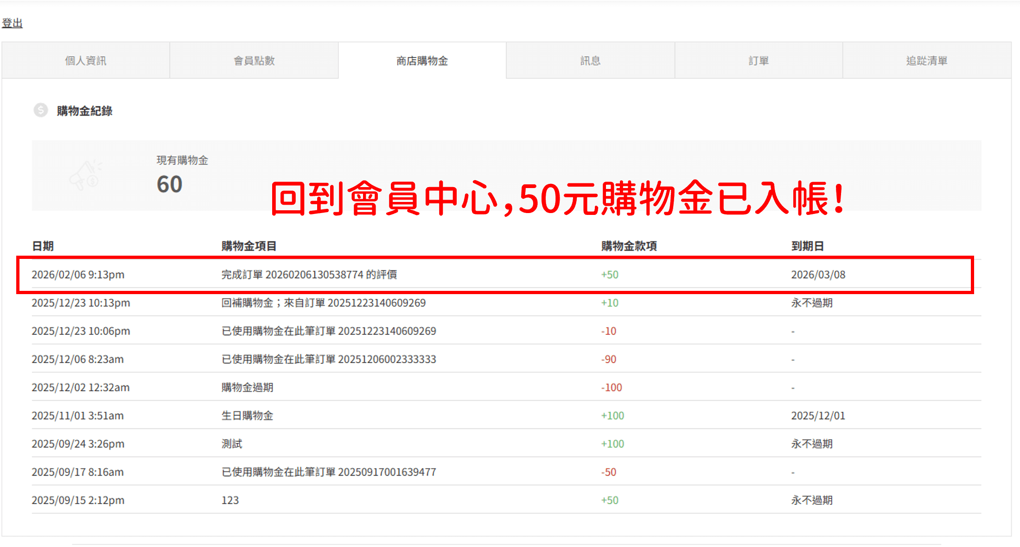Open the 訊息 tab

590,61
